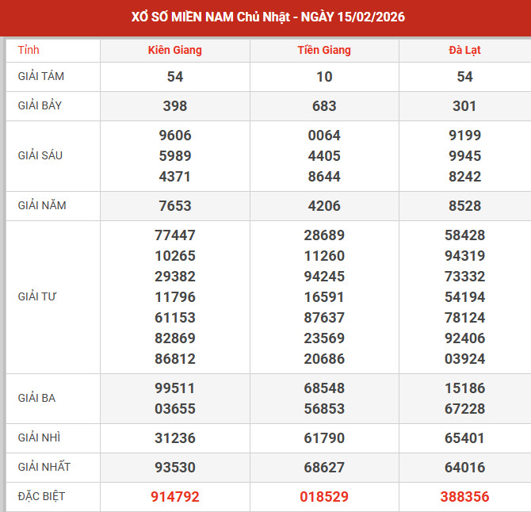Select the GIẢI BA row label
This screenshot has width=531, height=512.
tap(38, 398)
